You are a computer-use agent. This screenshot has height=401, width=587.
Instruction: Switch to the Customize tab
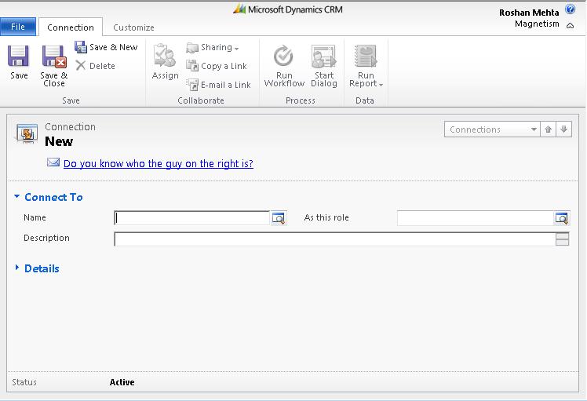point(133,27)
